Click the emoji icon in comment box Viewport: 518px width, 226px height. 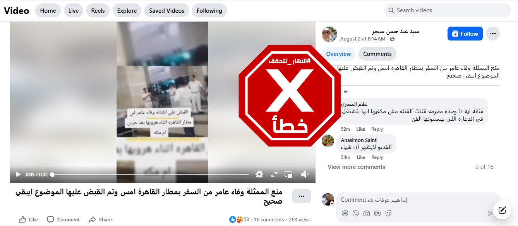point(356,213)
